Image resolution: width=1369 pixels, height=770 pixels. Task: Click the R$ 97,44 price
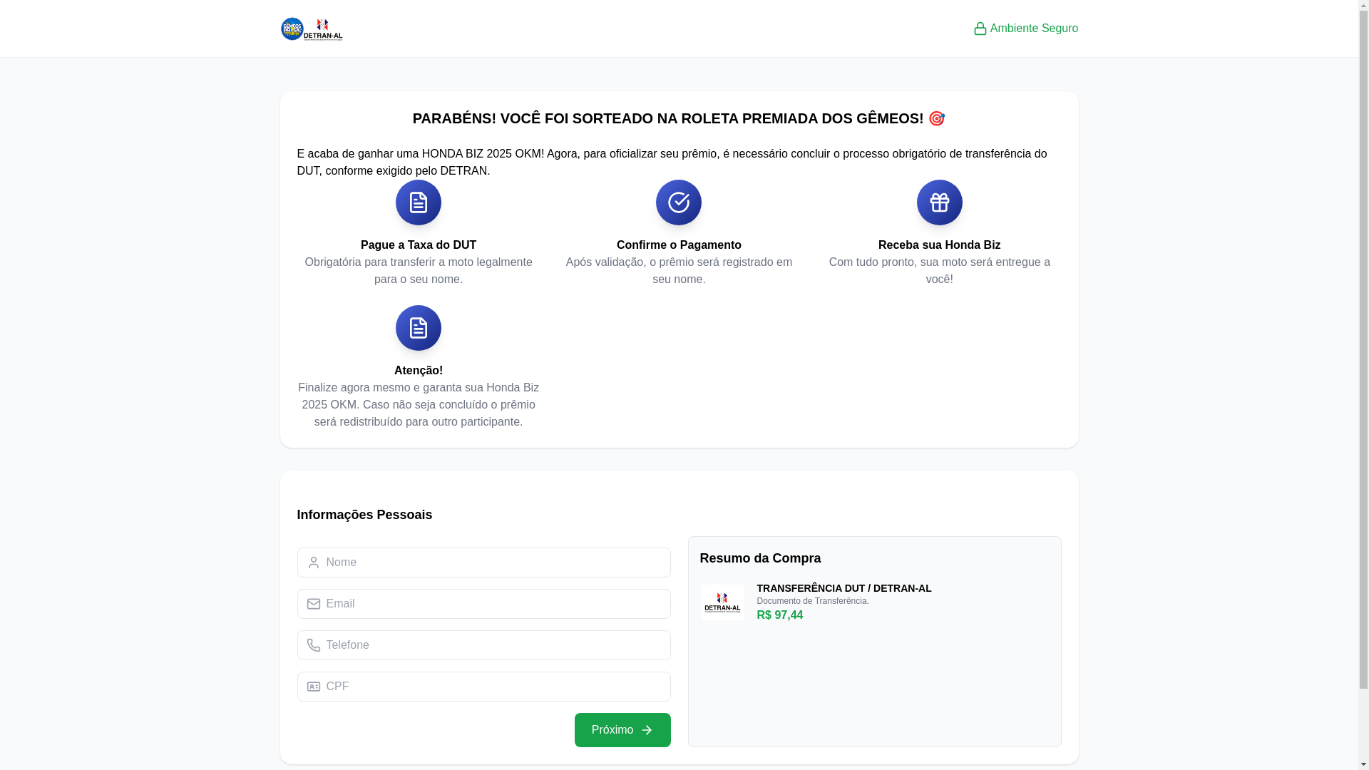[x=780, y=615]
